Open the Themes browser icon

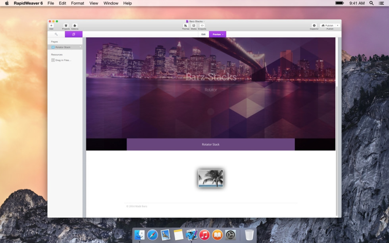[x=186, y=25]
